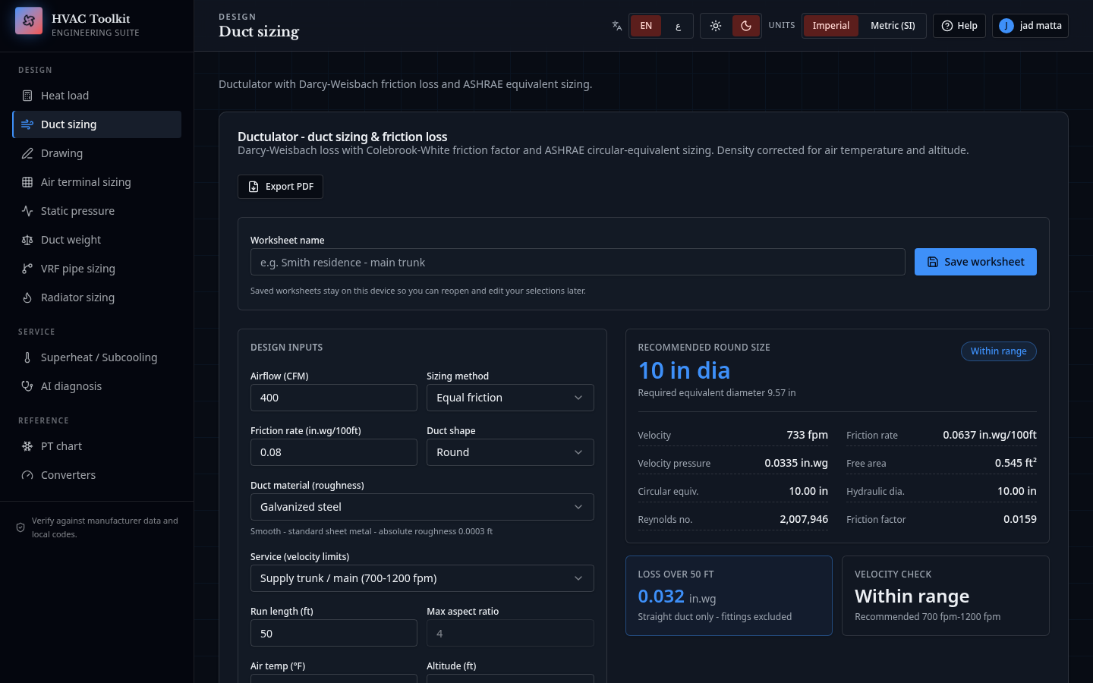
Task: Open the jad matta account menu
Action: (1030, 26)
